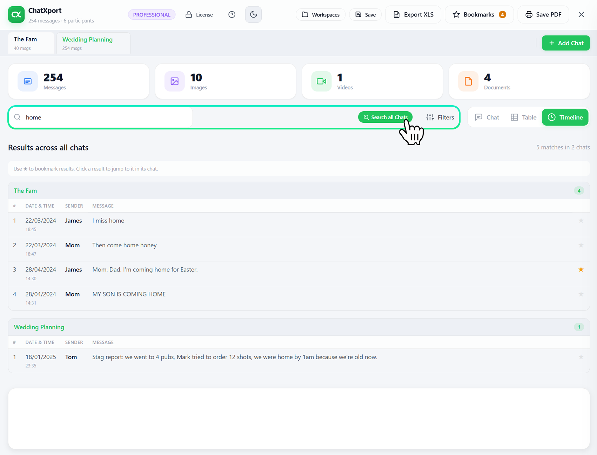Viewport: 597px width, 455px height.
Task: Click DATE & TIME column header in The Fam table
Action: [40, 206]
